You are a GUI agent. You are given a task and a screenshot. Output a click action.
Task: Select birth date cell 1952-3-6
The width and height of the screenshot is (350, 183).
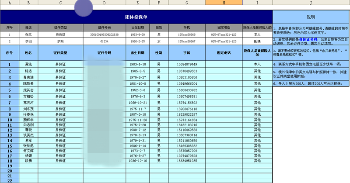click(137, 90)
